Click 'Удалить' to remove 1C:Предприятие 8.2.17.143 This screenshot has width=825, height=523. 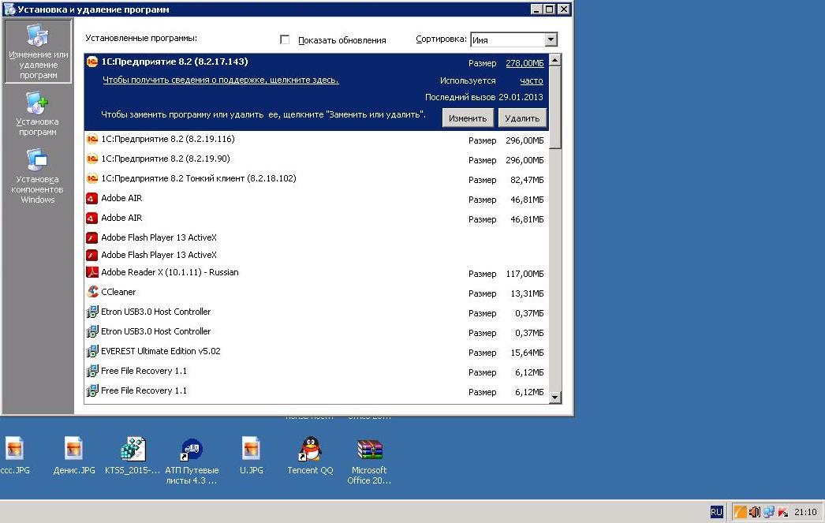(x=522, y=118)
